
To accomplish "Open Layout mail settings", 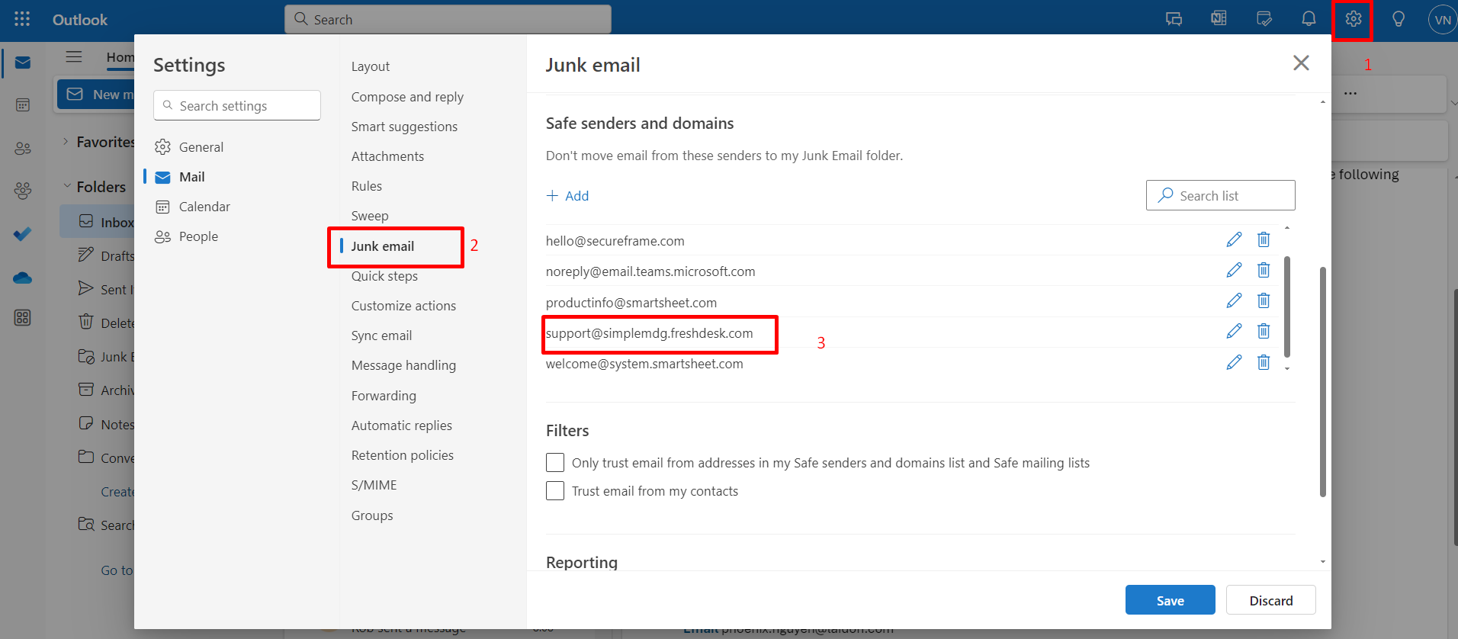I will pyautogui.click(x=371, y=66).
